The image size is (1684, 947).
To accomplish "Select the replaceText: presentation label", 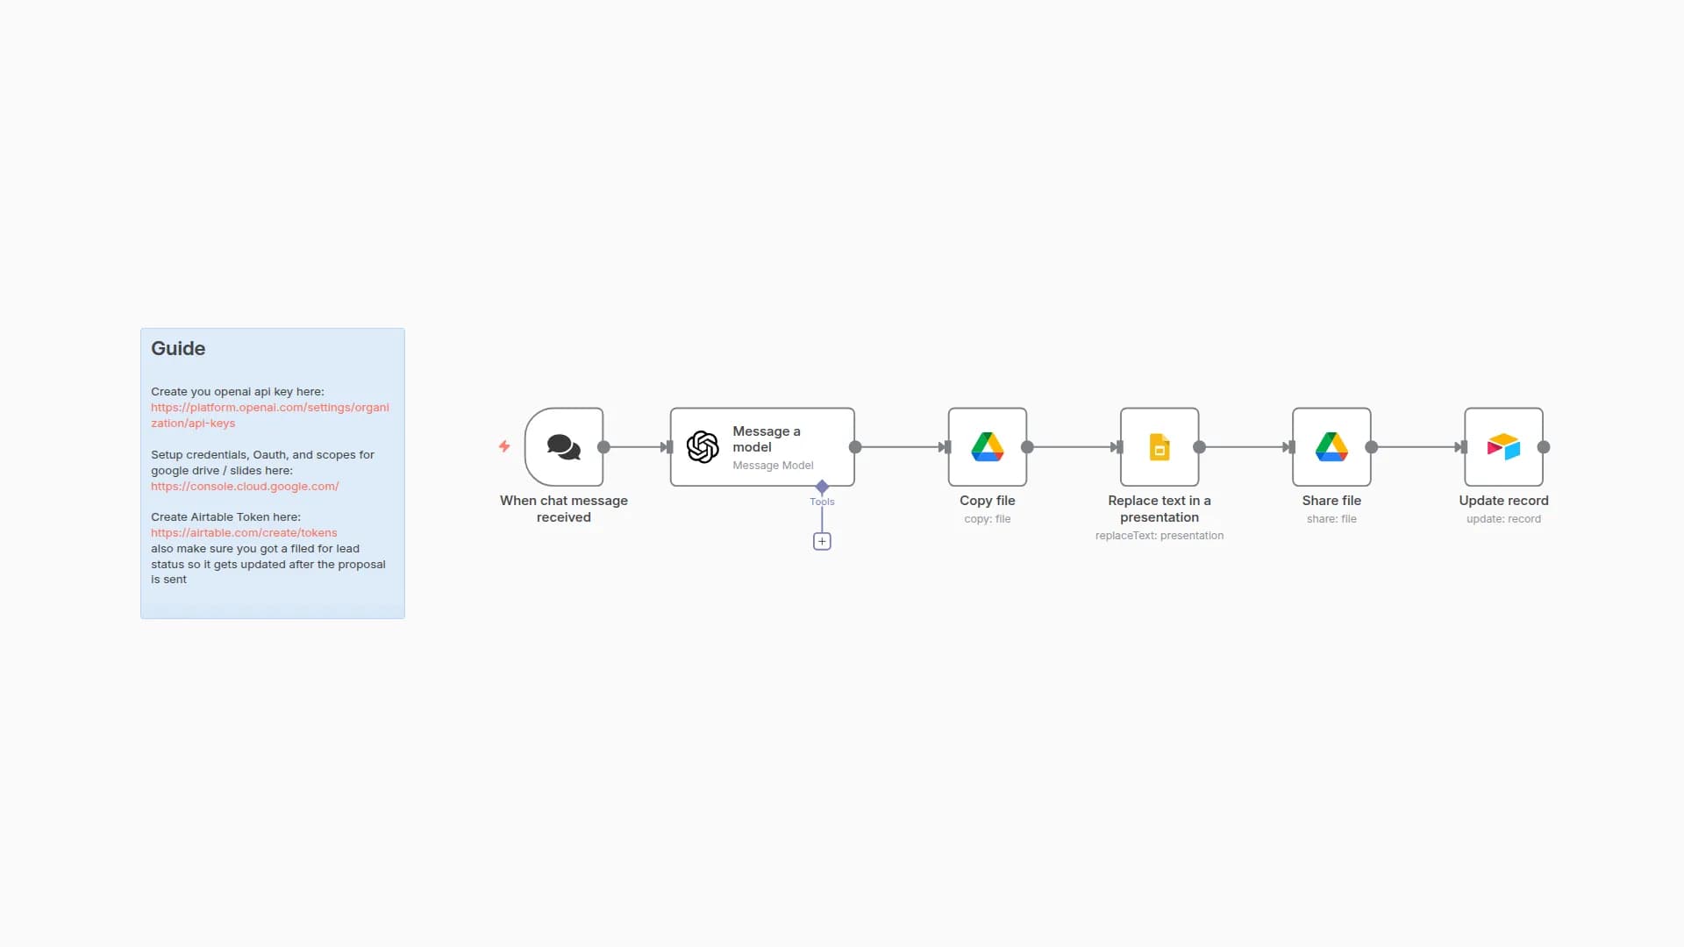I will pyautogui.click(x=1159, y=535).
